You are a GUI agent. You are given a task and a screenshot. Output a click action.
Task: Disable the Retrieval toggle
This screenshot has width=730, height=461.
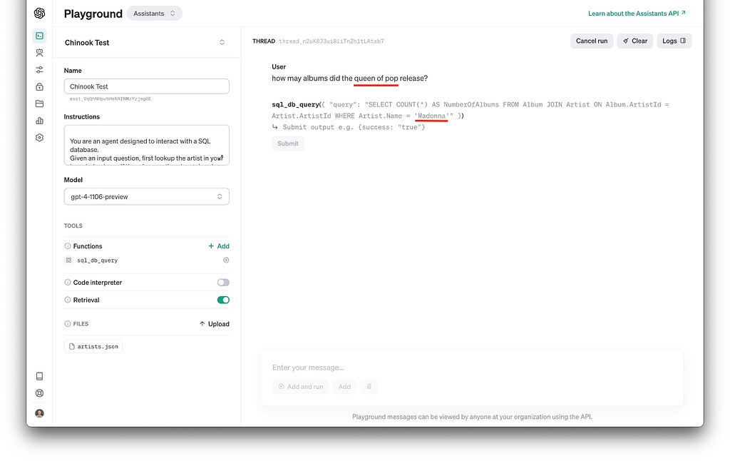(222, 300)
